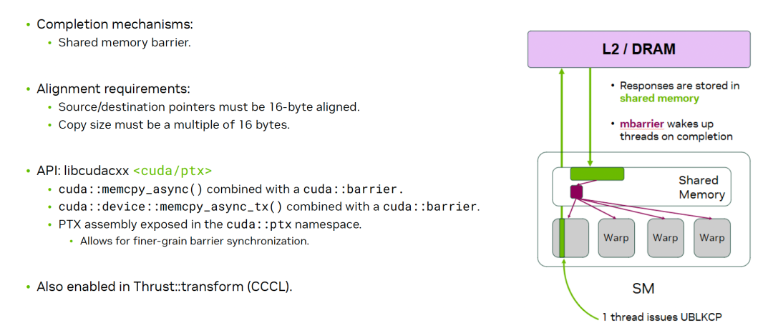The width and height of the screenshot is (773, 333).
Task: Click the Shared Memory label
Action: tap(701, 187)
